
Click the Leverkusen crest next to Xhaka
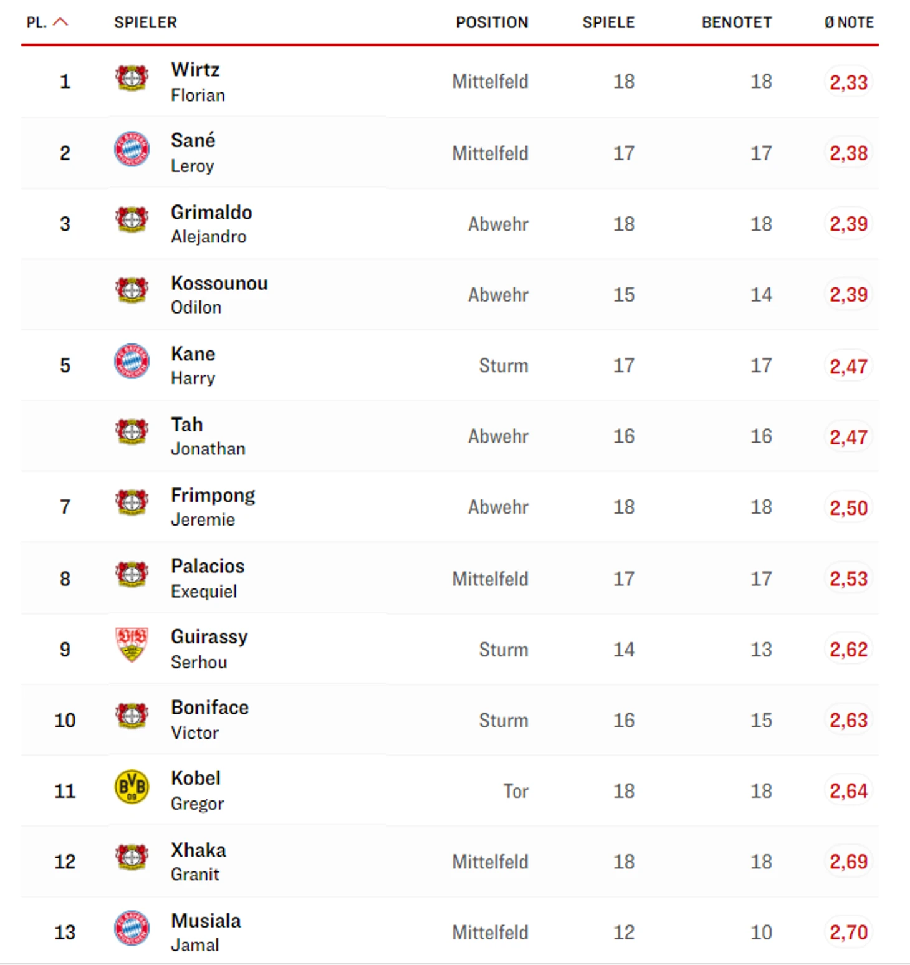[132, 857]
